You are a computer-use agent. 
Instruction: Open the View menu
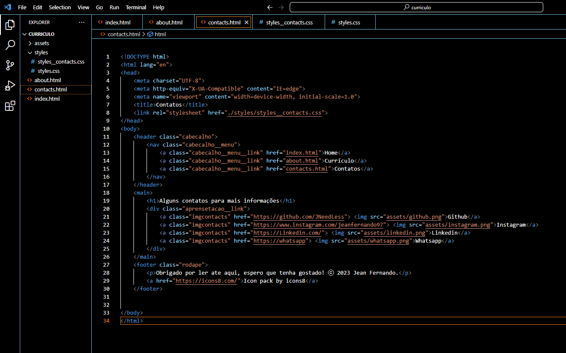pyautogui.click(x=83, y=7)
